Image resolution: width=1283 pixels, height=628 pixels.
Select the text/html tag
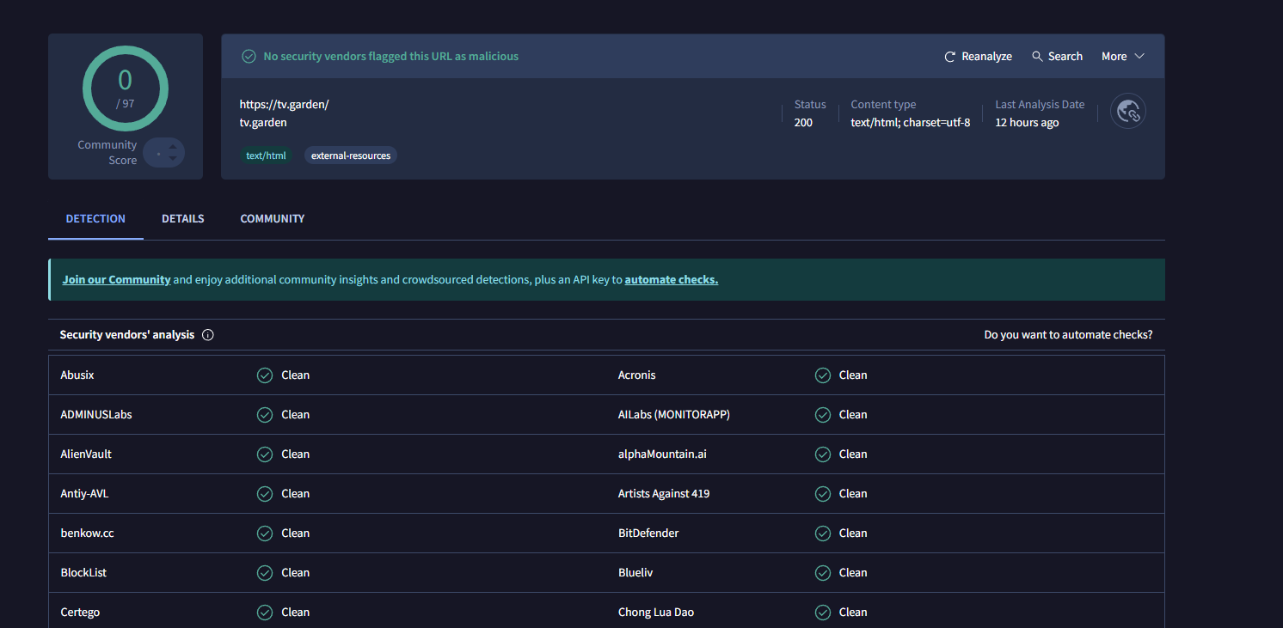pyautogui.click(x=267, y=155)
